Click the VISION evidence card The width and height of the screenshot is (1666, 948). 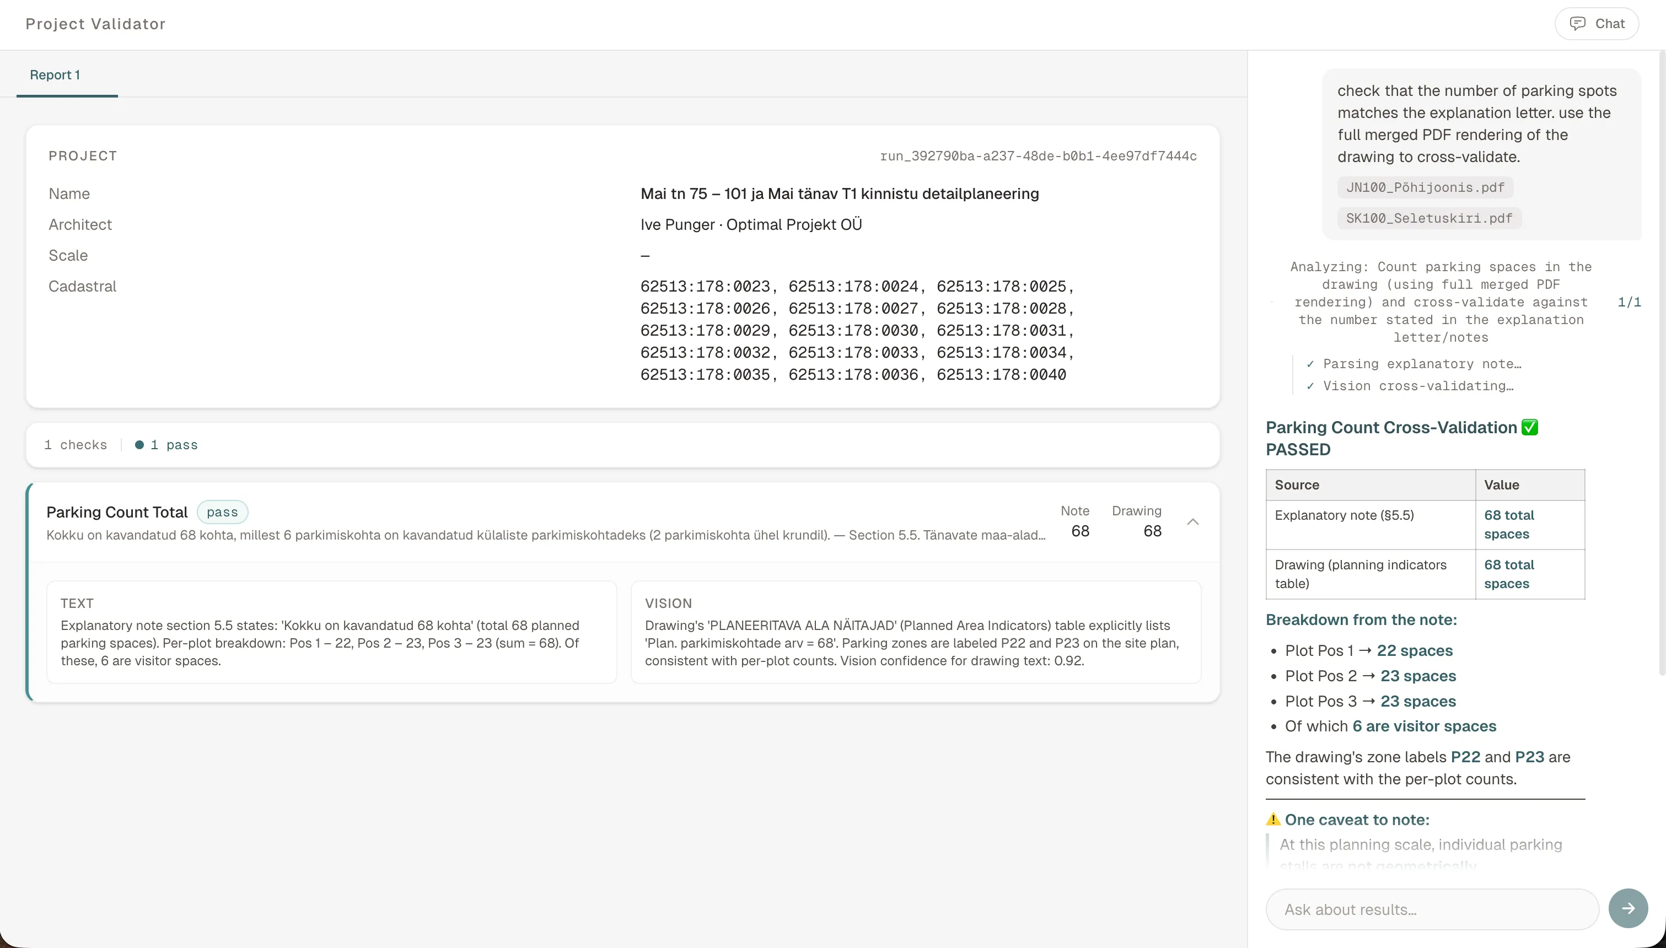coord(915,632)
